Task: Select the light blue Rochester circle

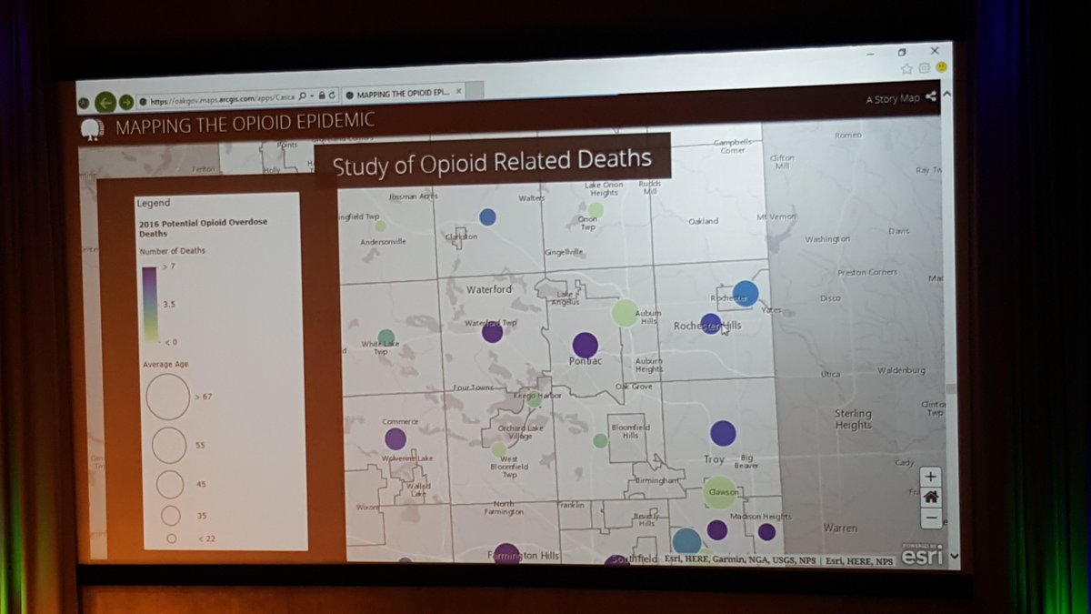Action: [x=746, y=293]
